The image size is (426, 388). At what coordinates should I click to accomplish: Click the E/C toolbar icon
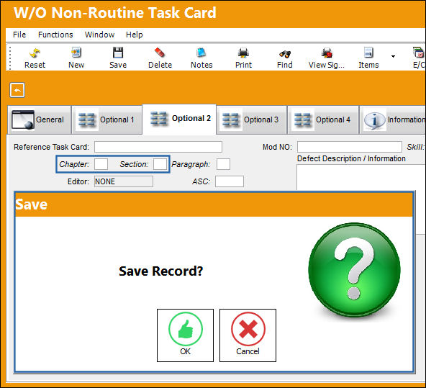(x=418, y=58)
